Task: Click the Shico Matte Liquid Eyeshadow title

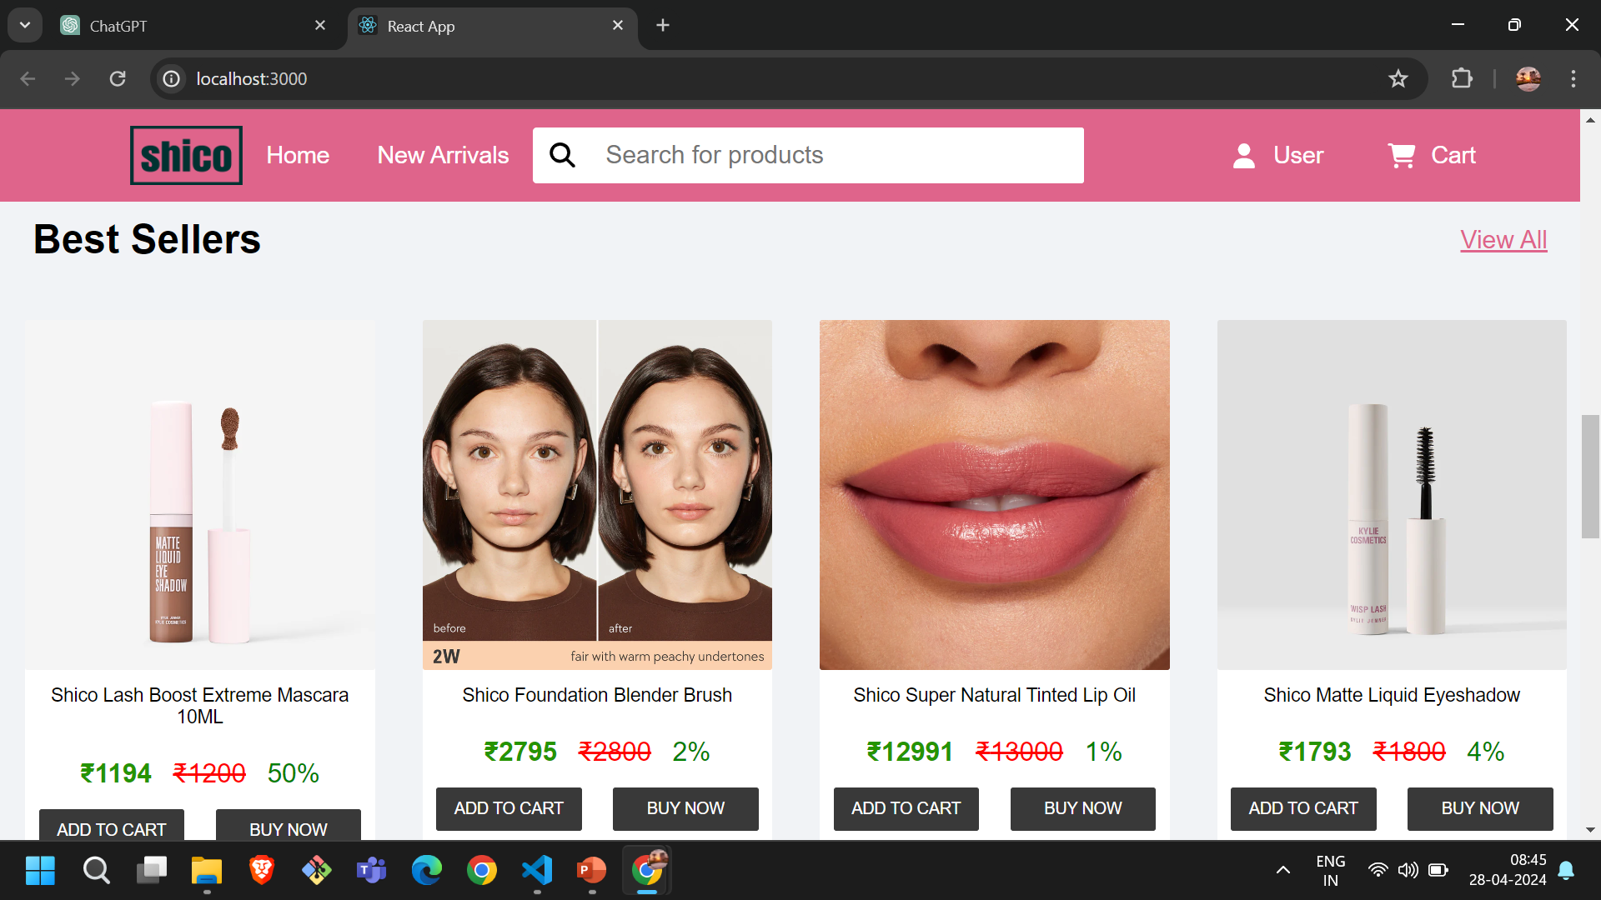Action: pos(1392,695)
